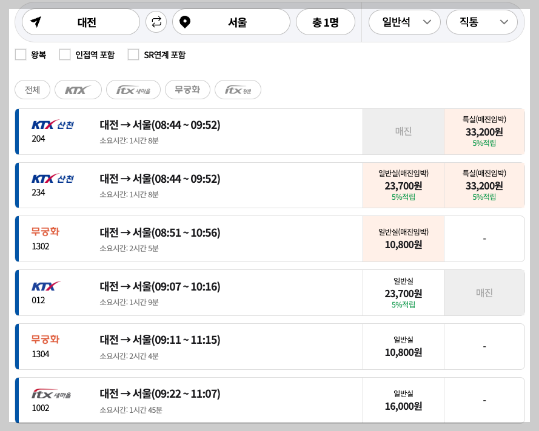Select the ITX청춘 filter tab
The height and width of the screenshot is (431, 539).
[238, 89]
